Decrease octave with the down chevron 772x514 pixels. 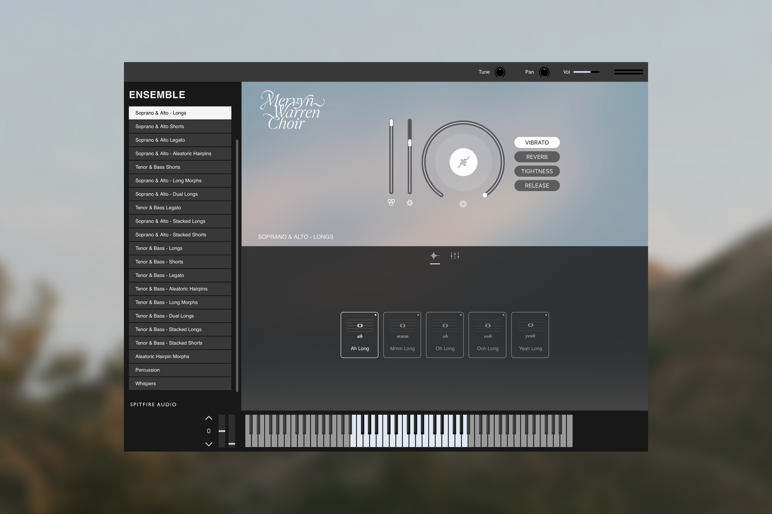209,444
